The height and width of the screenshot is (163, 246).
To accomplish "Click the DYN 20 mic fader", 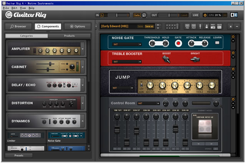I will 175,129.
